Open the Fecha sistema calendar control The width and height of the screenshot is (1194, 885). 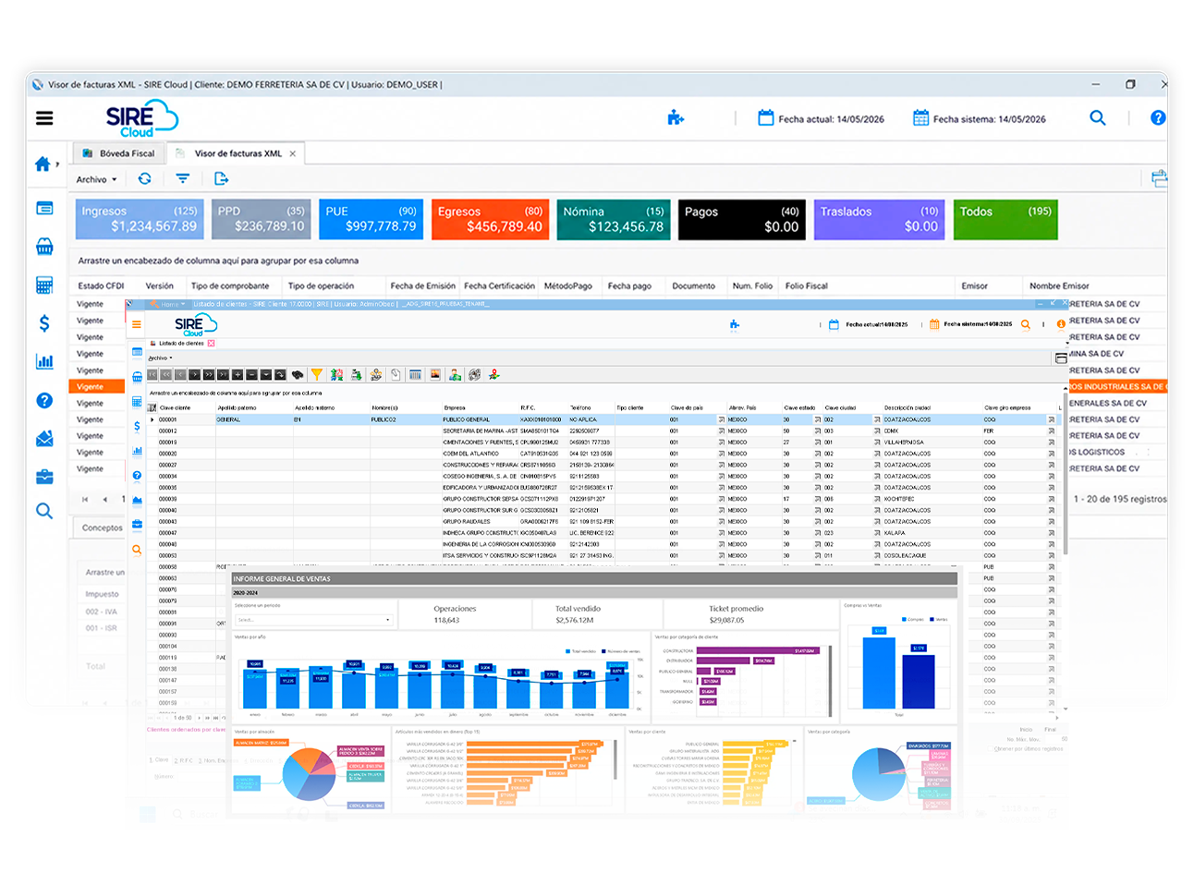(x=980, y=118)
